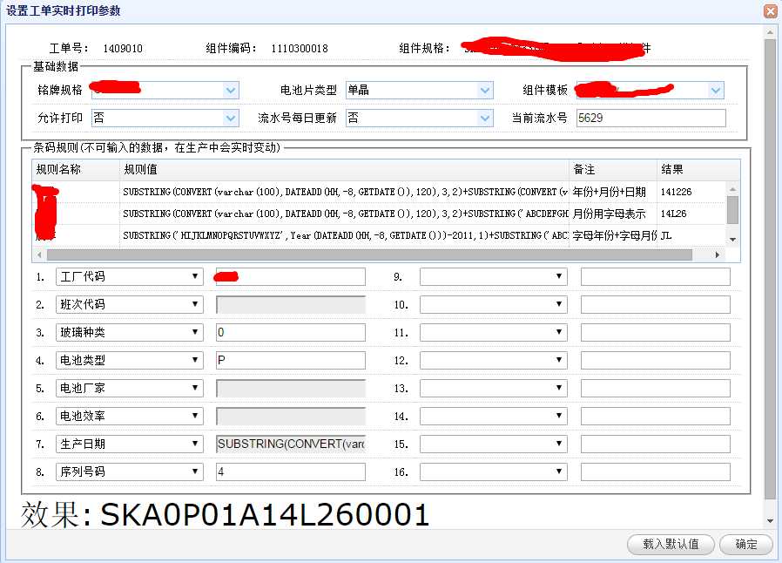Click the 电池厂家 disabled value field
The image size is (782, 563).
[x=290, y=389]
